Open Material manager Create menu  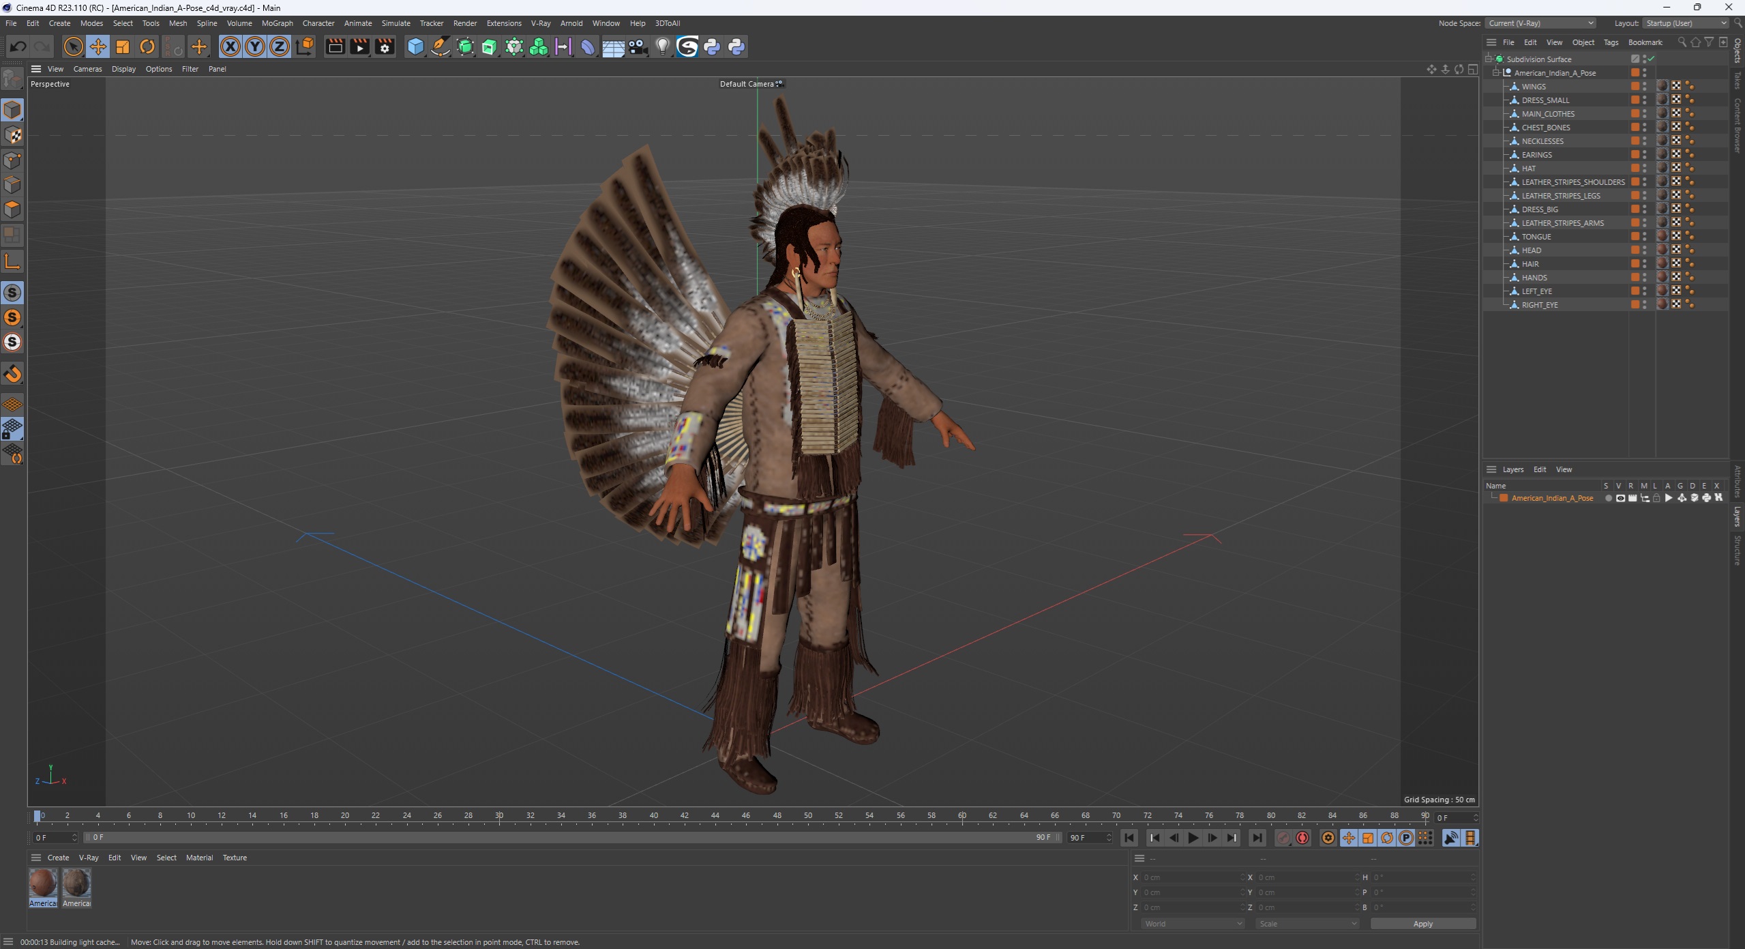click(58, 858)
